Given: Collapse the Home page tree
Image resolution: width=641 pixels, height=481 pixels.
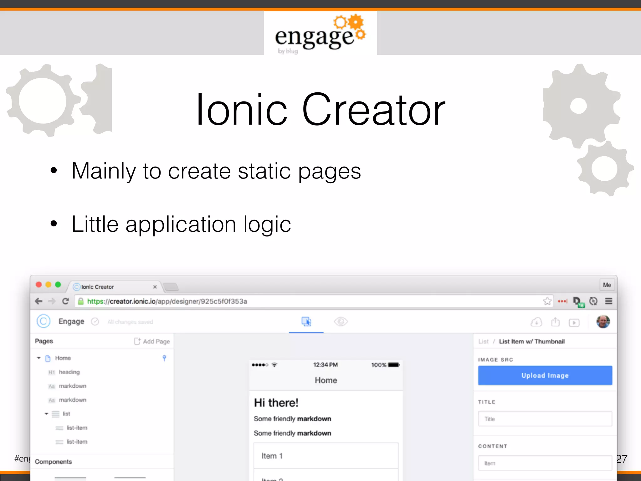Looking at the screenshot, I should 39,358.
